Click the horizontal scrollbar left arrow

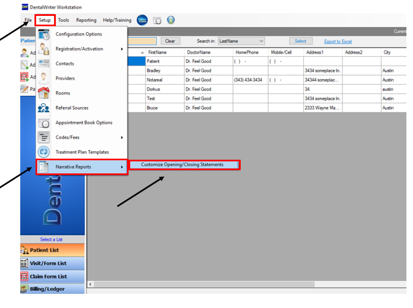coord(90,284)
